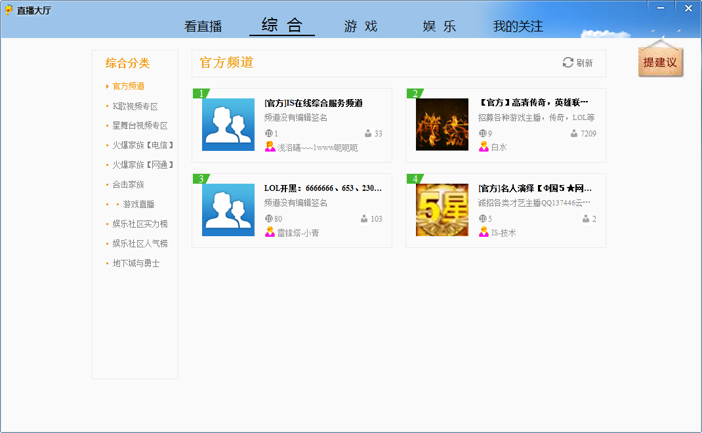Viewport: 702px width, 433px height.
Task: Go to the 我的关注 tab
Action: coord(518,26)
